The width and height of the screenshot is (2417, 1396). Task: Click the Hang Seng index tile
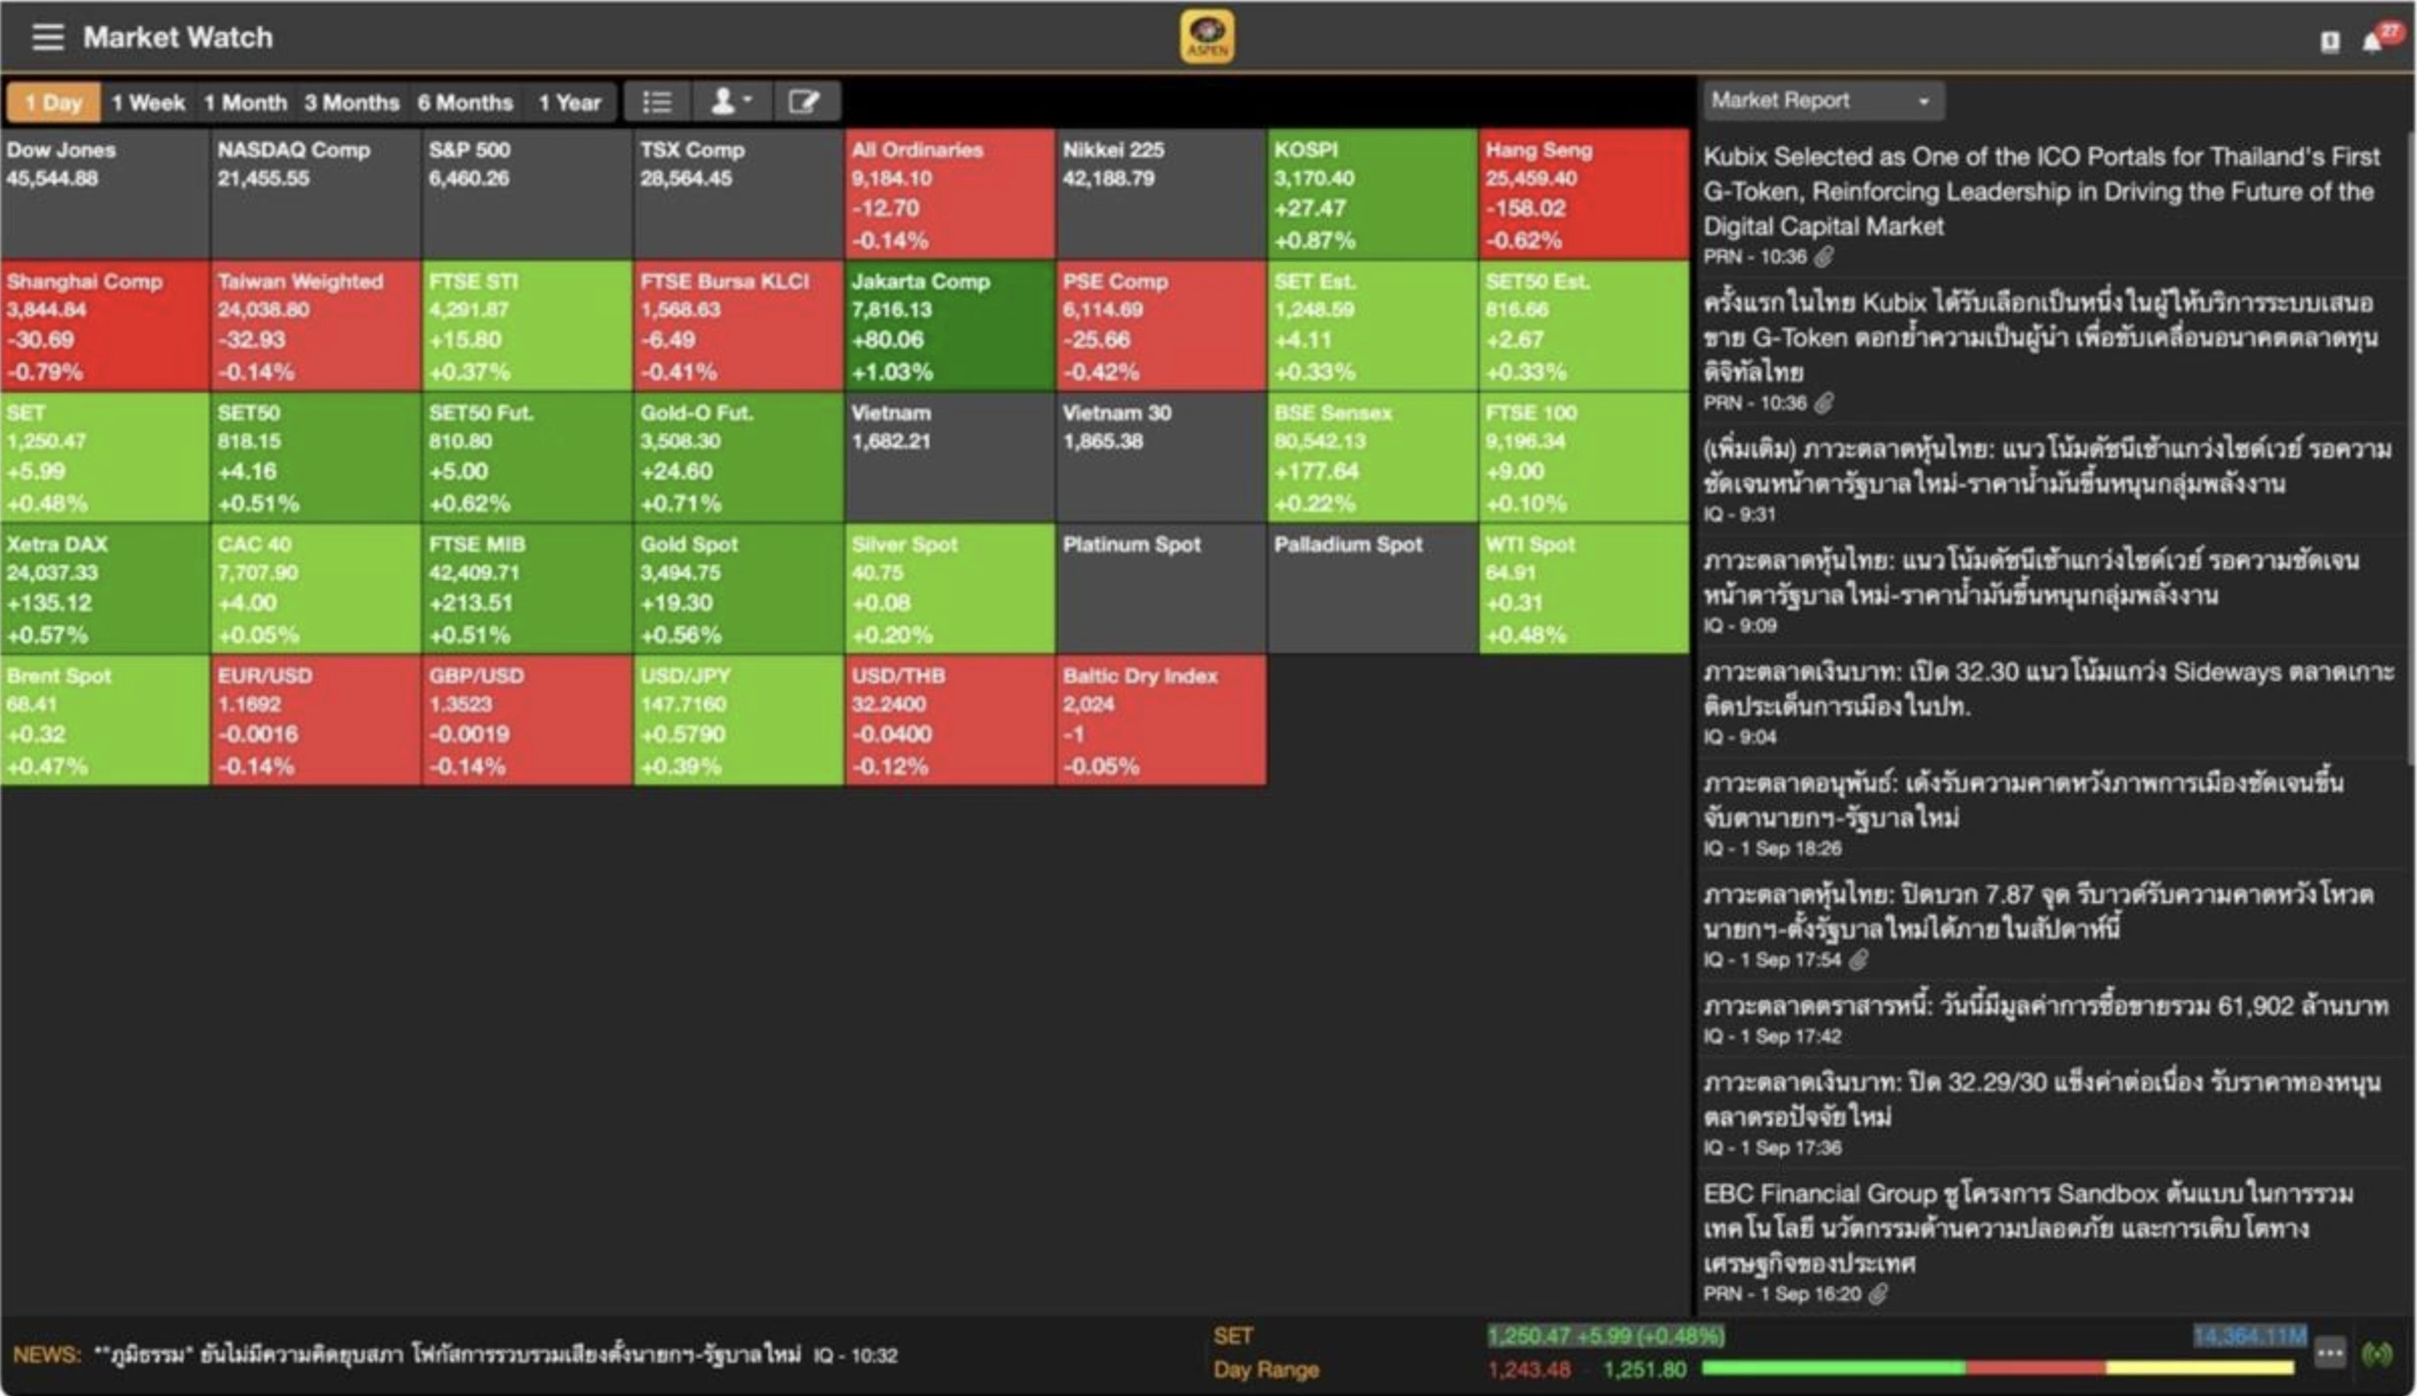pyautogui.click(x=1583, y=195)
